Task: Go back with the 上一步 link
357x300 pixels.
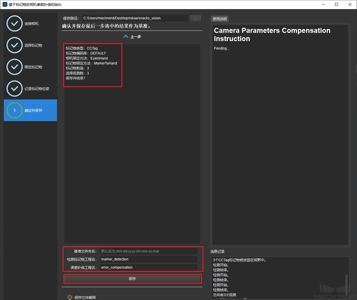Action: point(135,37)
